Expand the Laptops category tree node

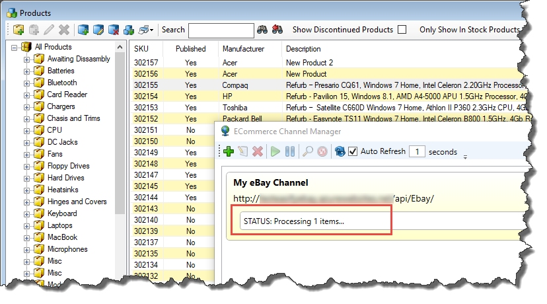[28, 225]
